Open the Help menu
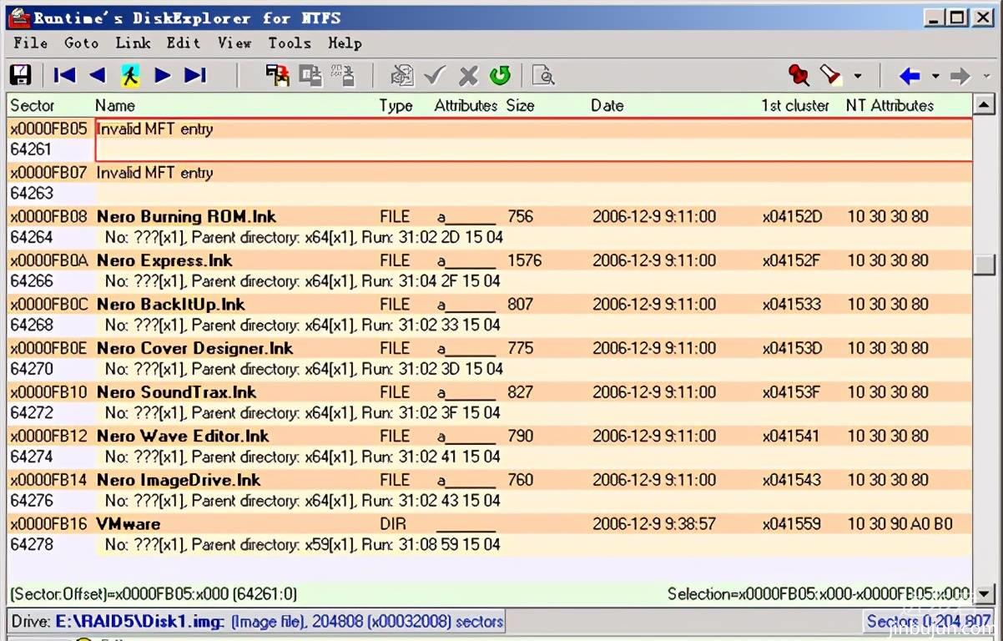1003x641 pixels. point(345,43)
